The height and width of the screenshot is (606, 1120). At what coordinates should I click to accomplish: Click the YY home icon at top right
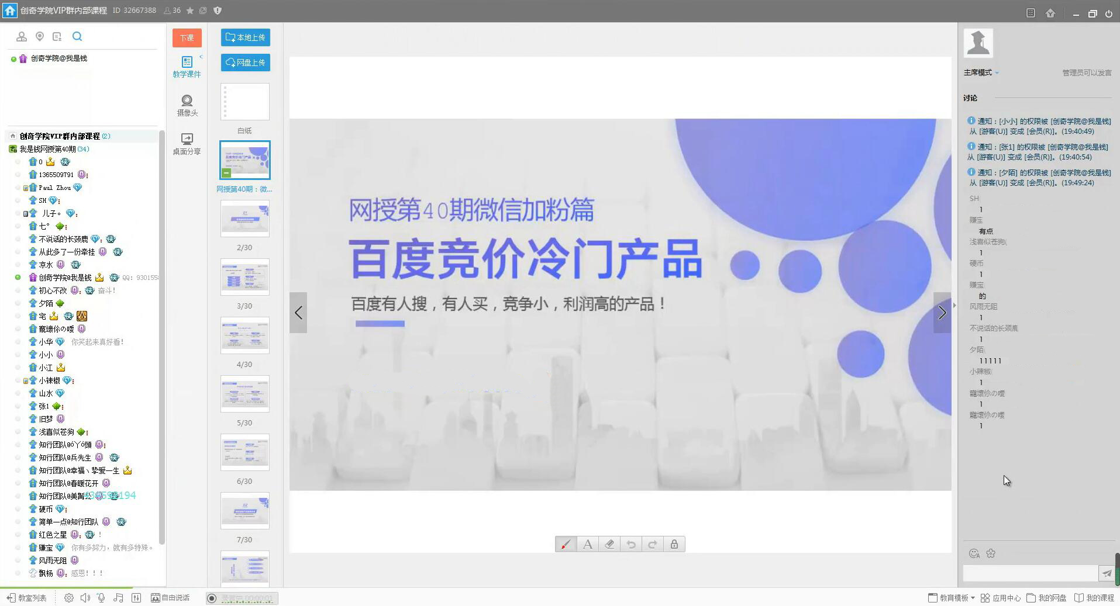point(1050,13)
